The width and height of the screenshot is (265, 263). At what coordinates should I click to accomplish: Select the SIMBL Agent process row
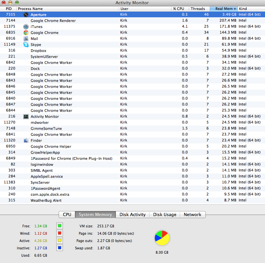[x=132, y=170]
